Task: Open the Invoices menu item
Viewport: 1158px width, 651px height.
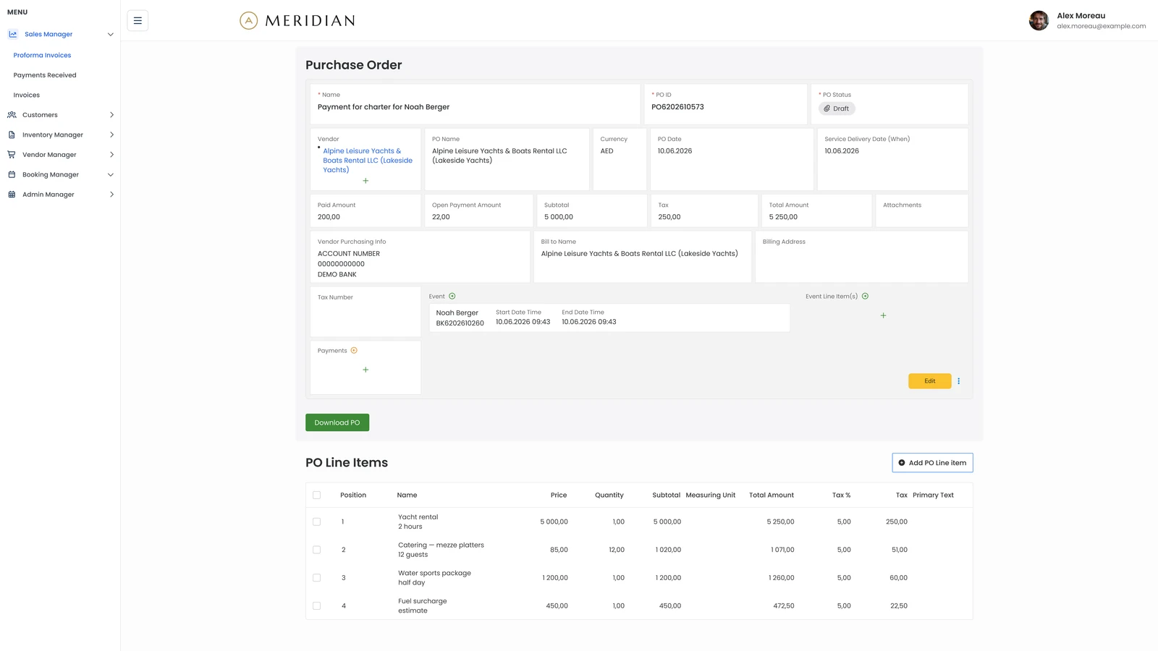Action: point(27,95)
